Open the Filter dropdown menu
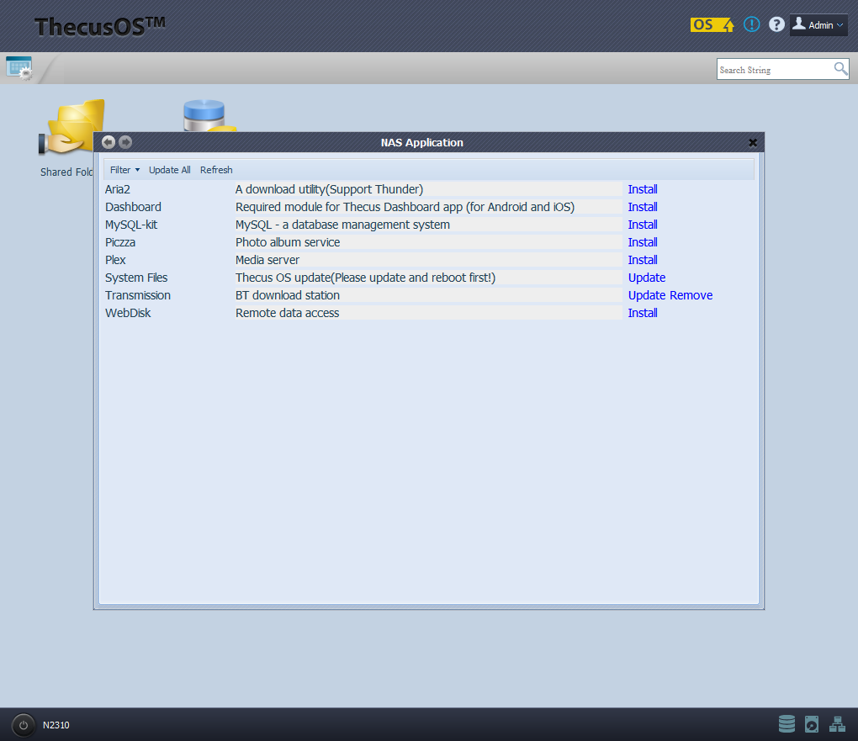Viewport: 858px width, 741px height. [124, 170]
